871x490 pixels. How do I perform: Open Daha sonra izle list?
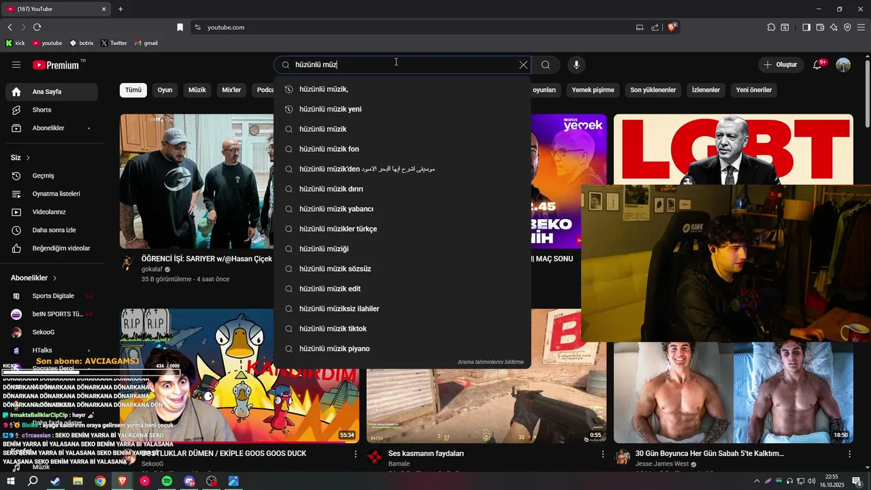pos(52,230)
